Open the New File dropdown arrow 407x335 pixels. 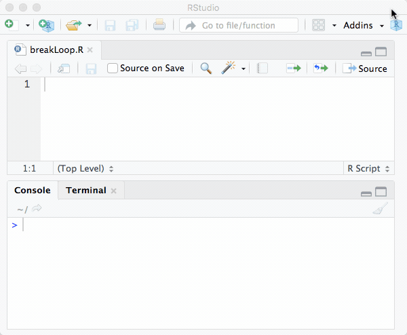click(x=28, y=25)
